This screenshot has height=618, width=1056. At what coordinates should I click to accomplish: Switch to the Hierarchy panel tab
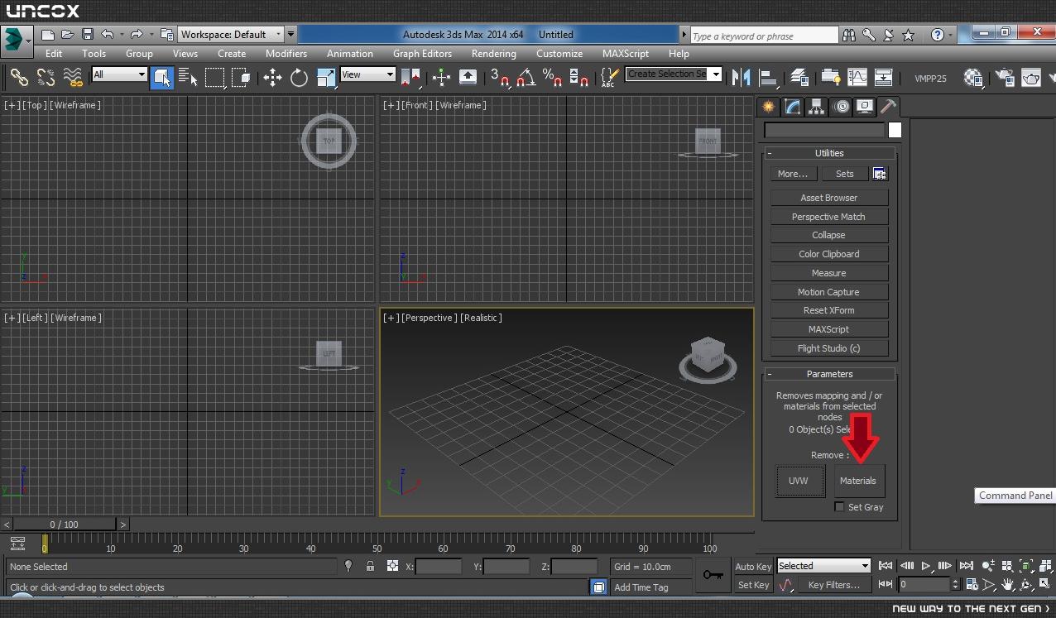[x=817, y=107]
